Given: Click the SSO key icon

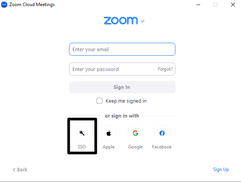Looking at the screenshot, I should tap(82, 133).
